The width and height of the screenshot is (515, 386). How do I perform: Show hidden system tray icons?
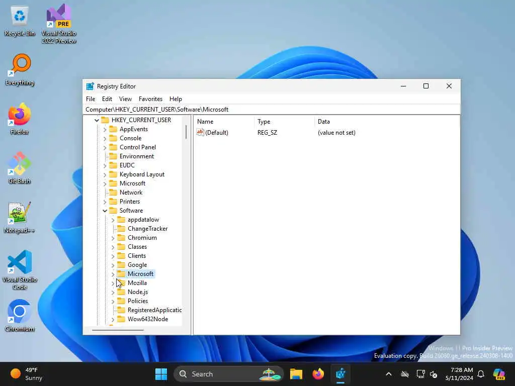coord(389,374)
